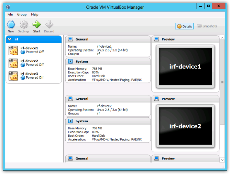Screen dimensions: 230x174
Task: Click the New virtual machine icon
Action: (11, 24)
